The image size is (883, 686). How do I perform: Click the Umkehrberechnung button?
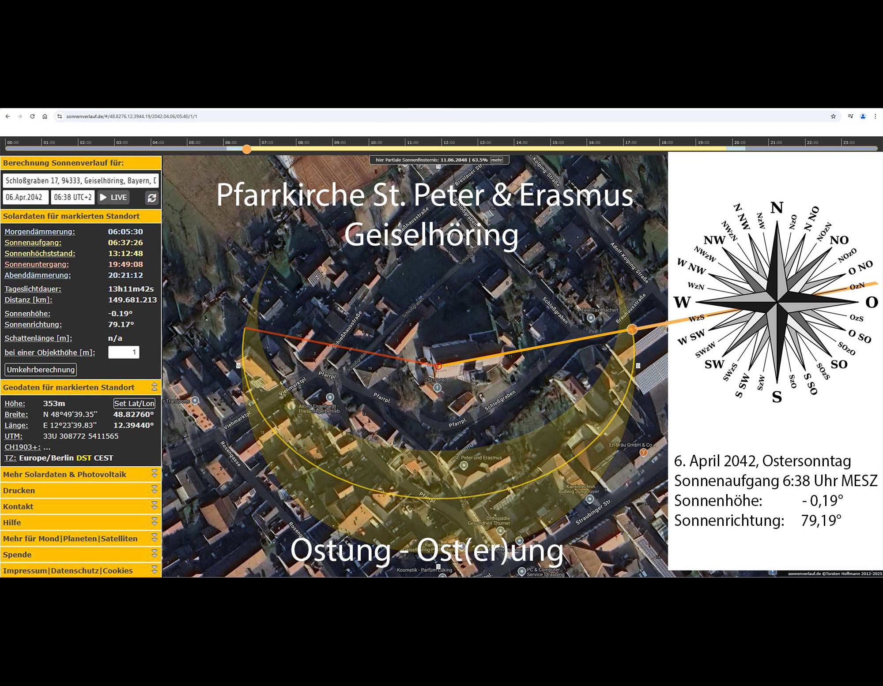click(41, 370)
